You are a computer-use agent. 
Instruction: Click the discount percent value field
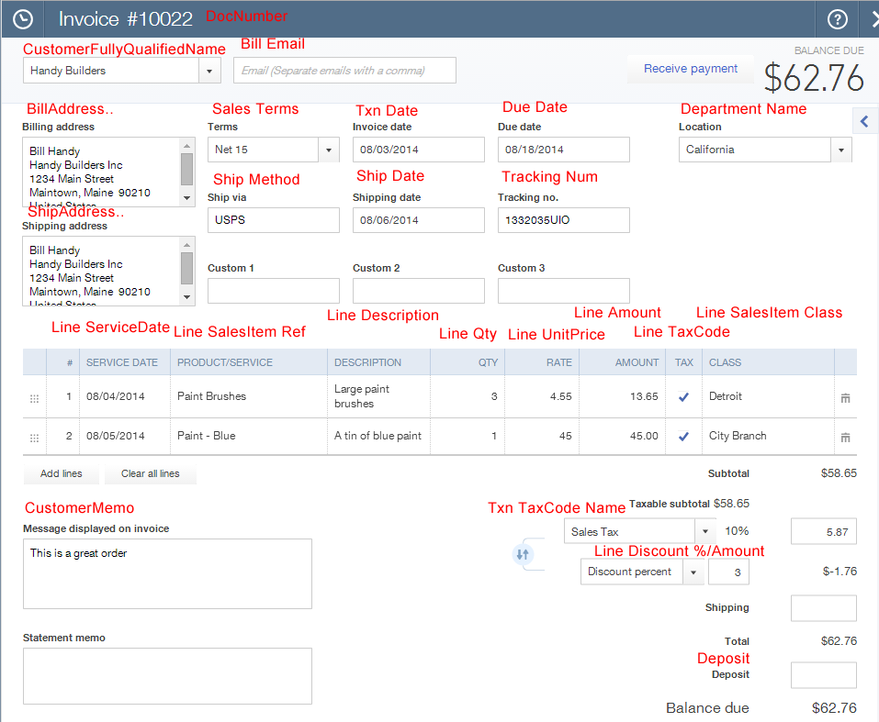click(x=728, y=572)
